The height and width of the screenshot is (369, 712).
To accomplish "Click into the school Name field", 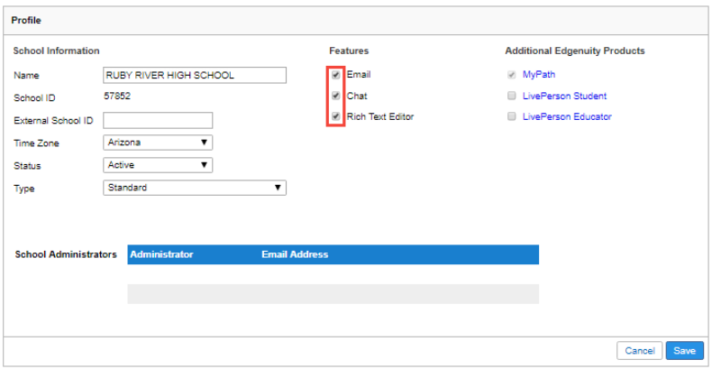I will [x=195, y=76].
